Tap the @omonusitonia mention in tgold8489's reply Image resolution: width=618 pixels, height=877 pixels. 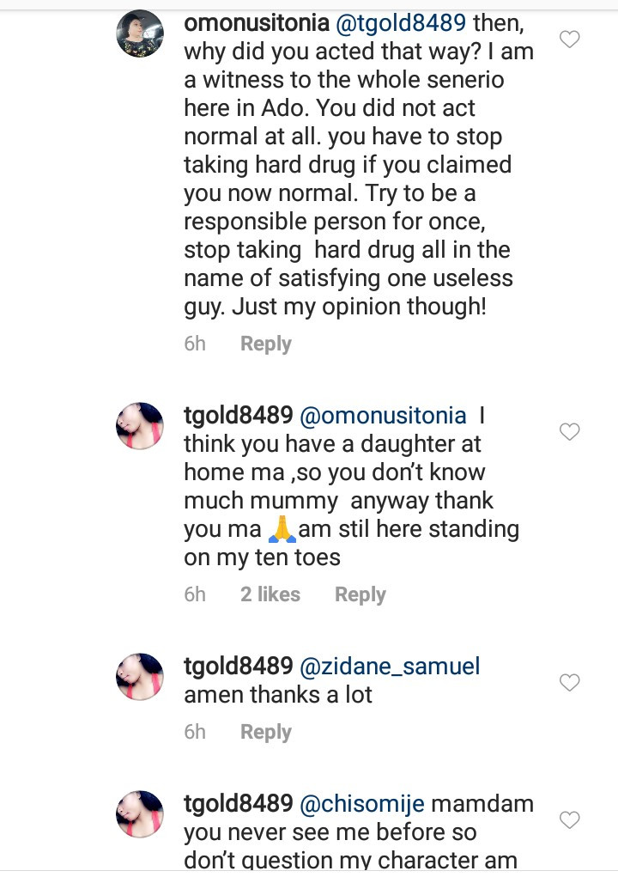pyautogui.click(x=383, y=416)
